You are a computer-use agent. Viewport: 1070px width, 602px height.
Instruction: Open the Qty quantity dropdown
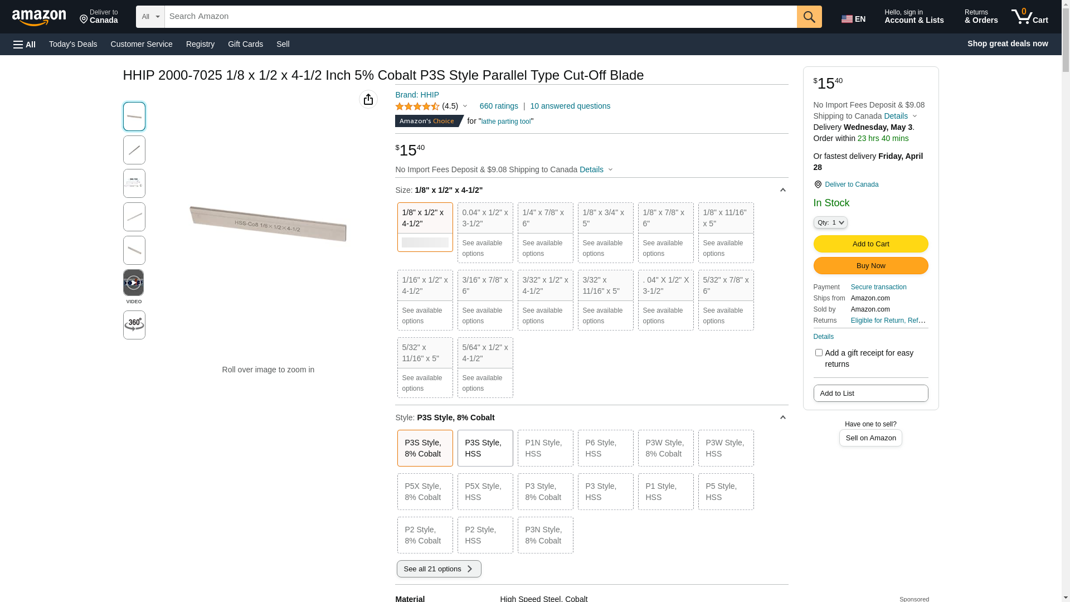pyautogui.click(x=830, y=222)
